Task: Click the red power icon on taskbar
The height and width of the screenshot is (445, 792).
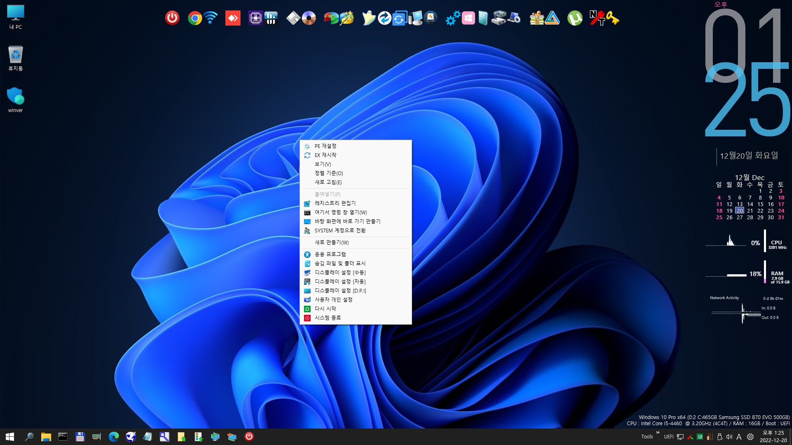Action: [x=249, y=437]
